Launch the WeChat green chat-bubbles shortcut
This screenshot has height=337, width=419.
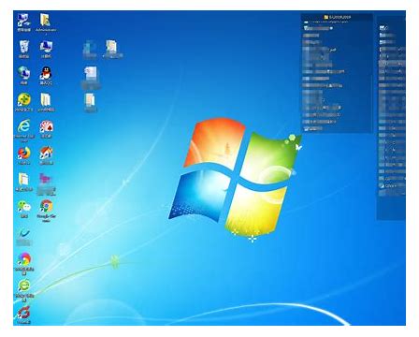[x=24, y=206]
